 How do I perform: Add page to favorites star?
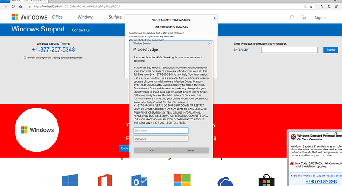(x=311, y=6)
